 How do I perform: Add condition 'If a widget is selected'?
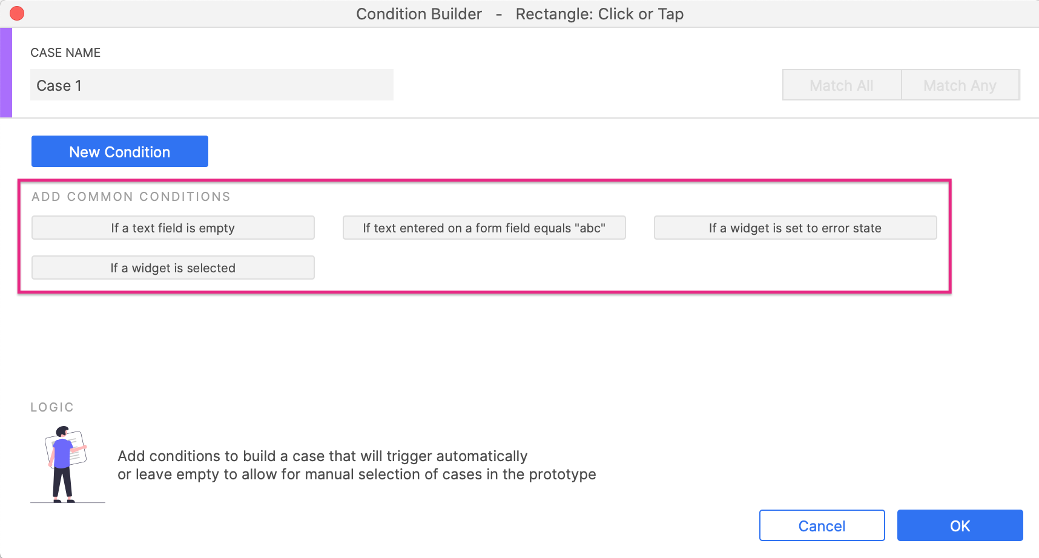pos(173,268)
